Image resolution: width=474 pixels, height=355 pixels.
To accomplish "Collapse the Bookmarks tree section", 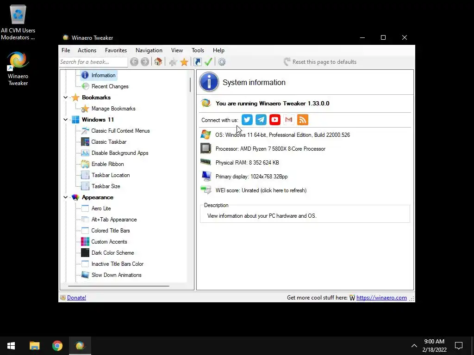I will 65,98.
